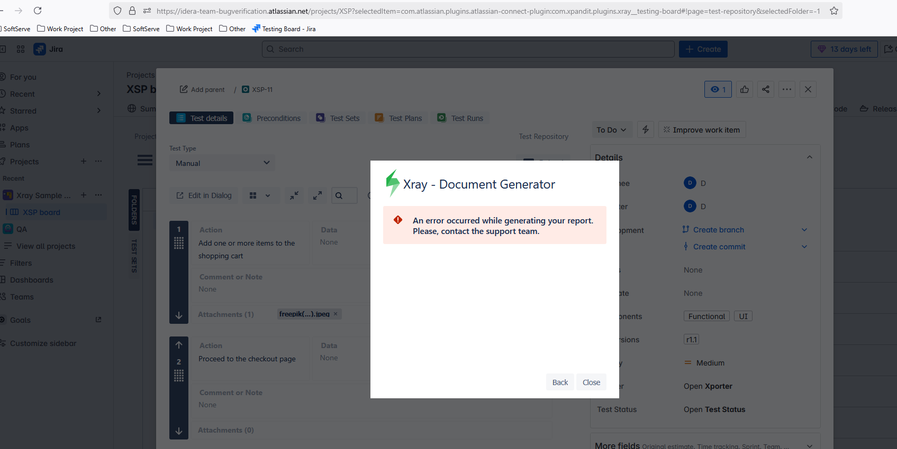This screenshot has height=449, width=897.
Task: Click Open Test Status
Action: 714,409
